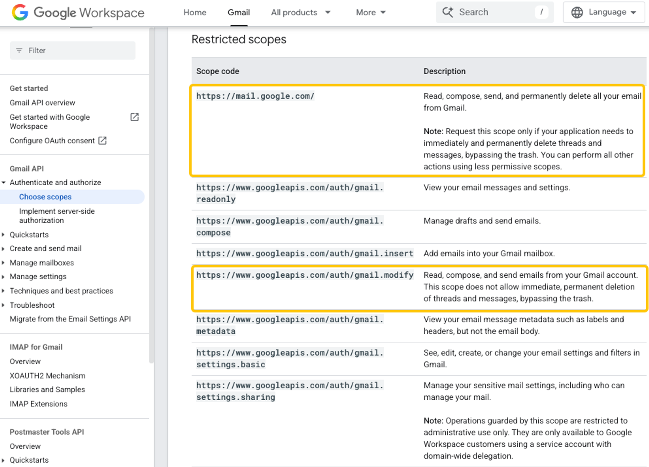Click the Search input box
Image resolution: width=649 pixels, height=467 pixels.
[x=494, y=12]
